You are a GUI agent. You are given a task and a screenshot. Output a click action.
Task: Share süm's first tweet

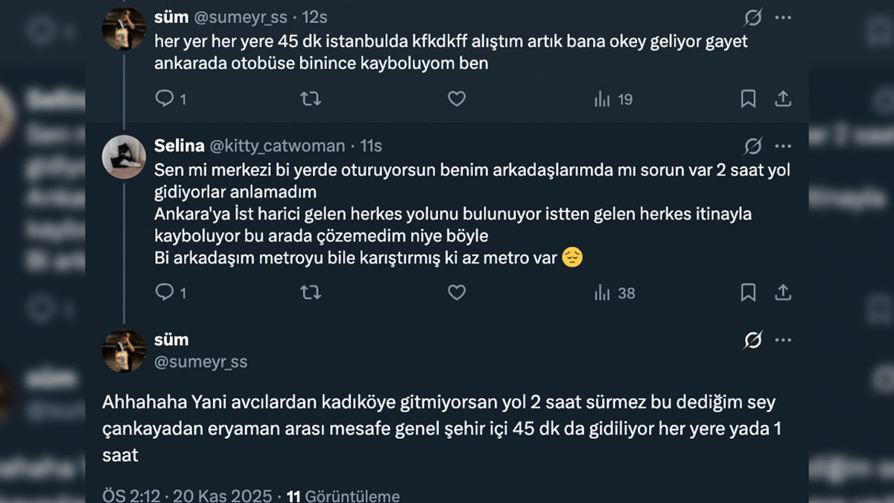point(783,99)
